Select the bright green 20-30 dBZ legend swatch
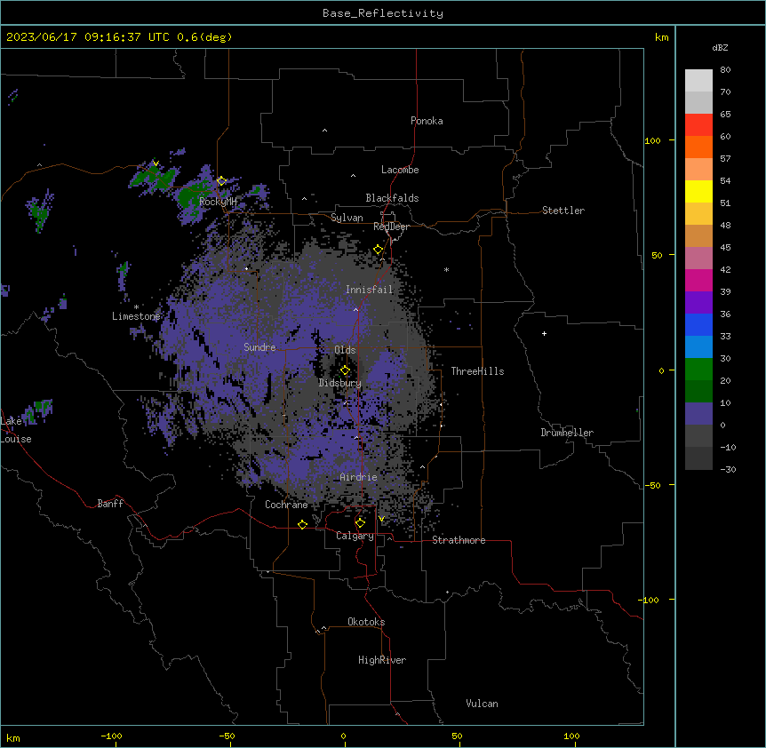766x748 pixels. 698,370
